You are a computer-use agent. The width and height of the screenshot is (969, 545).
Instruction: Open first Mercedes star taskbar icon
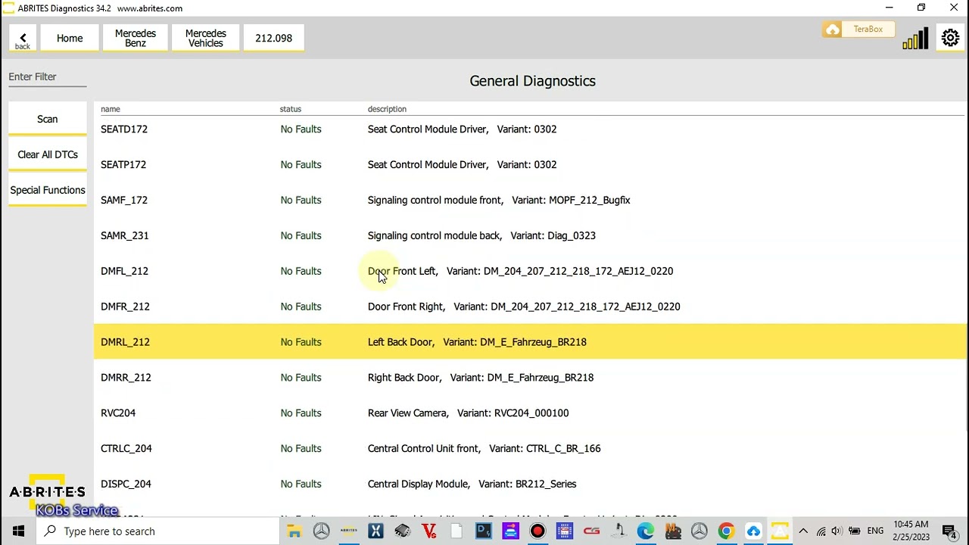coord(321,531)
